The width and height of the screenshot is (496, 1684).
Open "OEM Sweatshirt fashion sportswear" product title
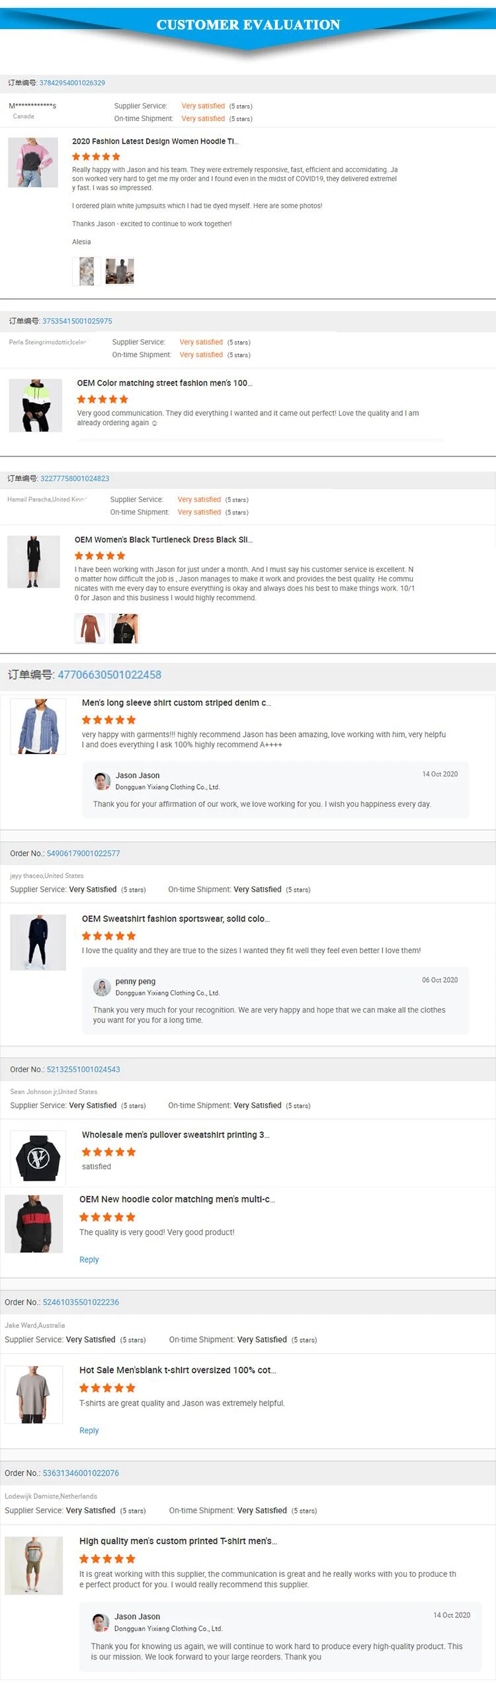click(x=175, y=919)
